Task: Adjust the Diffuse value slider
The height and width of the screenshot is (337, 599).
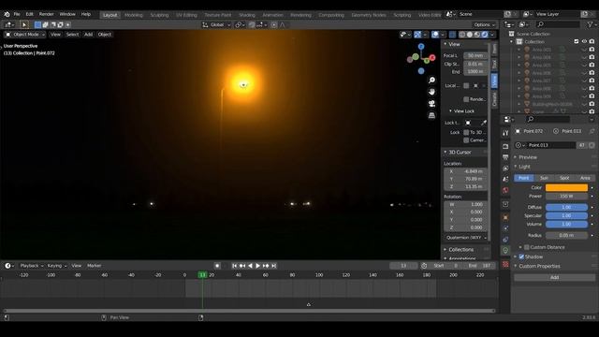Action: click(x=566, y=207)
